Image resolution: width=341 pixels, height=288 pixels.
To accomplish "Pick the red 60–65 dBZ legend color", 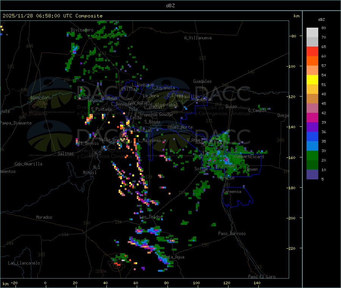I will [312, 51].
